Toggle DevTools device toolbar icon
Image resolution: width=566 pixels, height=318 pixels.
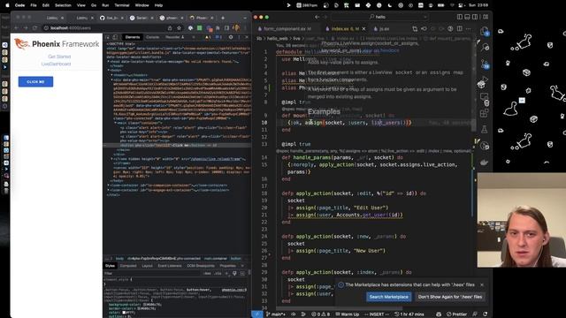115,37
